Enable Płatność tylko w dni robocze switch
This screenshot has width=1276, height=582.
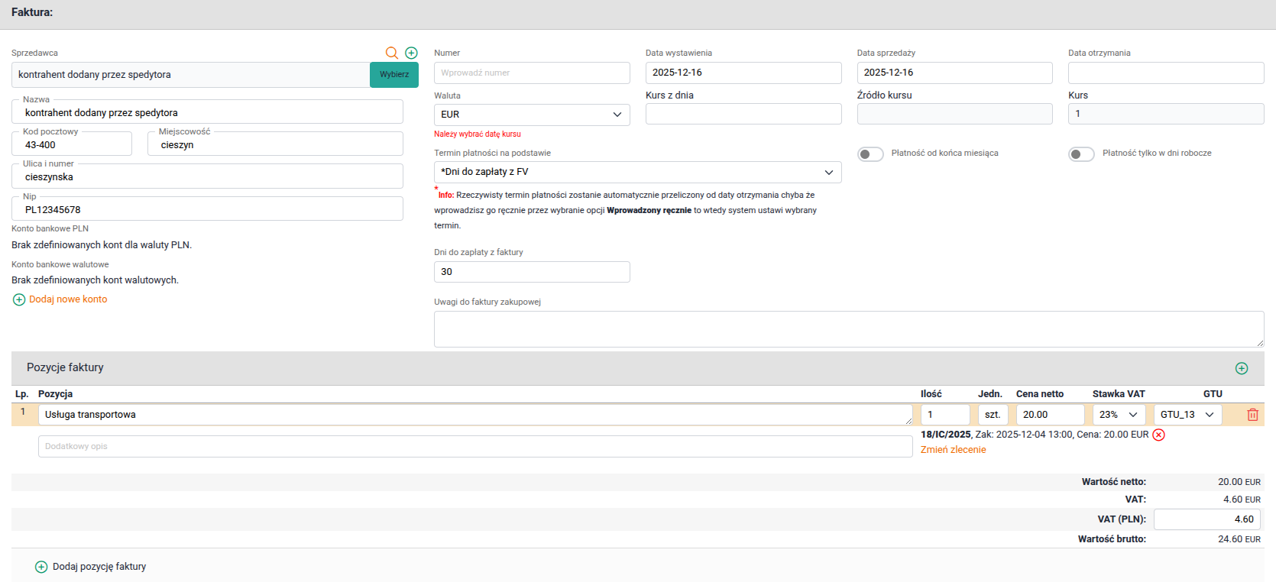point(1081,154)
